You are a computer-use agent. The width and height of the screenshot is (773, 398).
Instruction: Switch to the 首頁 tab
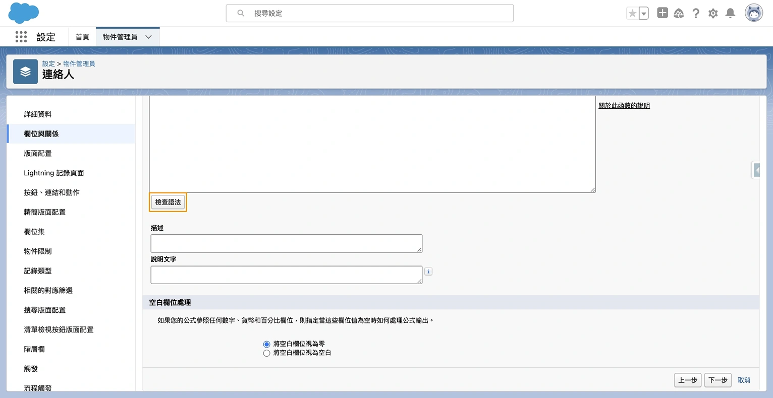(82, 37)
